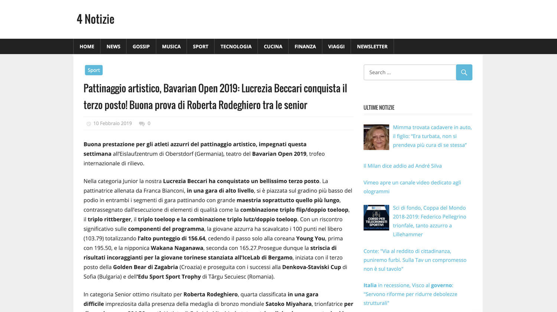Click the bold text Bavarian Open 2019
Screen dimensions: 557x312
(279, 154)
